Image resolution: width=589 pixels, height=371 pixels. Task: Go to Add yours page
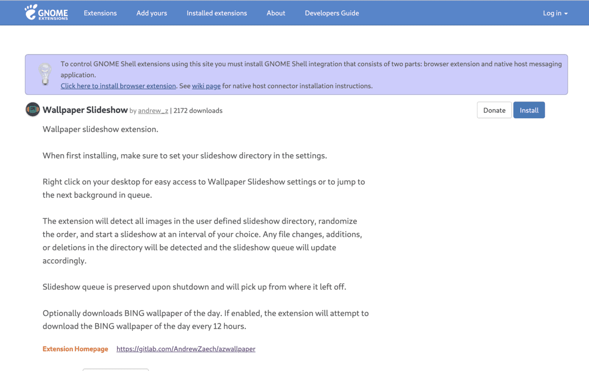(x=152, y=13)
